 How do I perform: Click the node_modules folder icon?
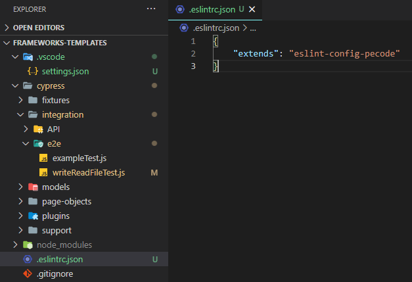(27, 245)
